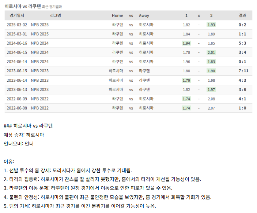Select the date 2024-06-14
Screen dimensions: 257x213
[x=17, y=62]
